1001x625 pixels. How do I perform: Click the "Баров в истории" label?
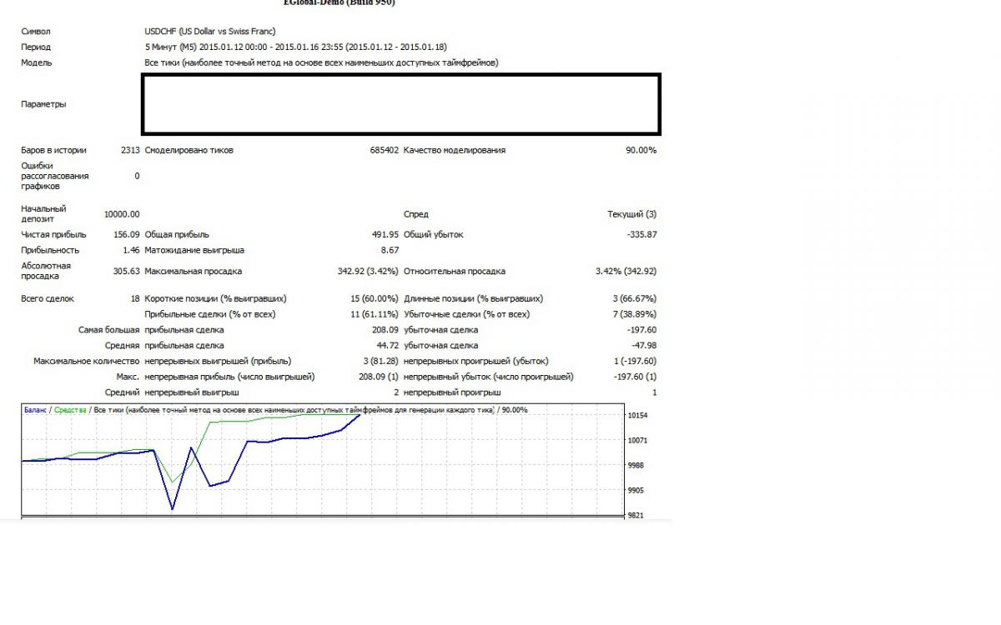click(x=53, y=151)
